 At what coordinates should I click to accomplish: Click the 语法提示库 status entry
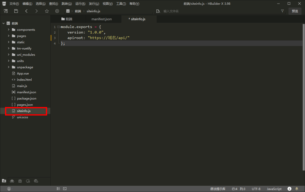point(218,189)
